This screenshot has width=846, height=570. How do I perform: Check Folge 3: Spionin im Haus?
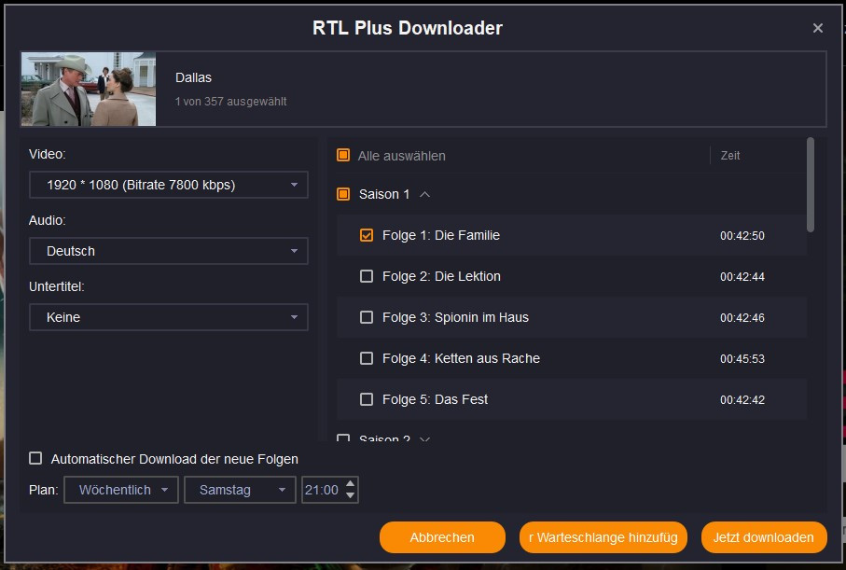[x=367, y=317]
